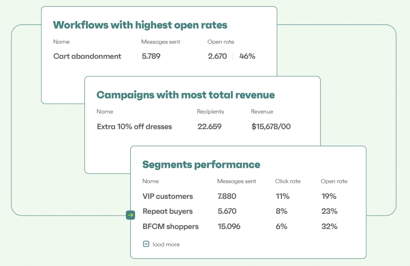
Task: Click the 46% open rate value
Action: pos(247,56)
